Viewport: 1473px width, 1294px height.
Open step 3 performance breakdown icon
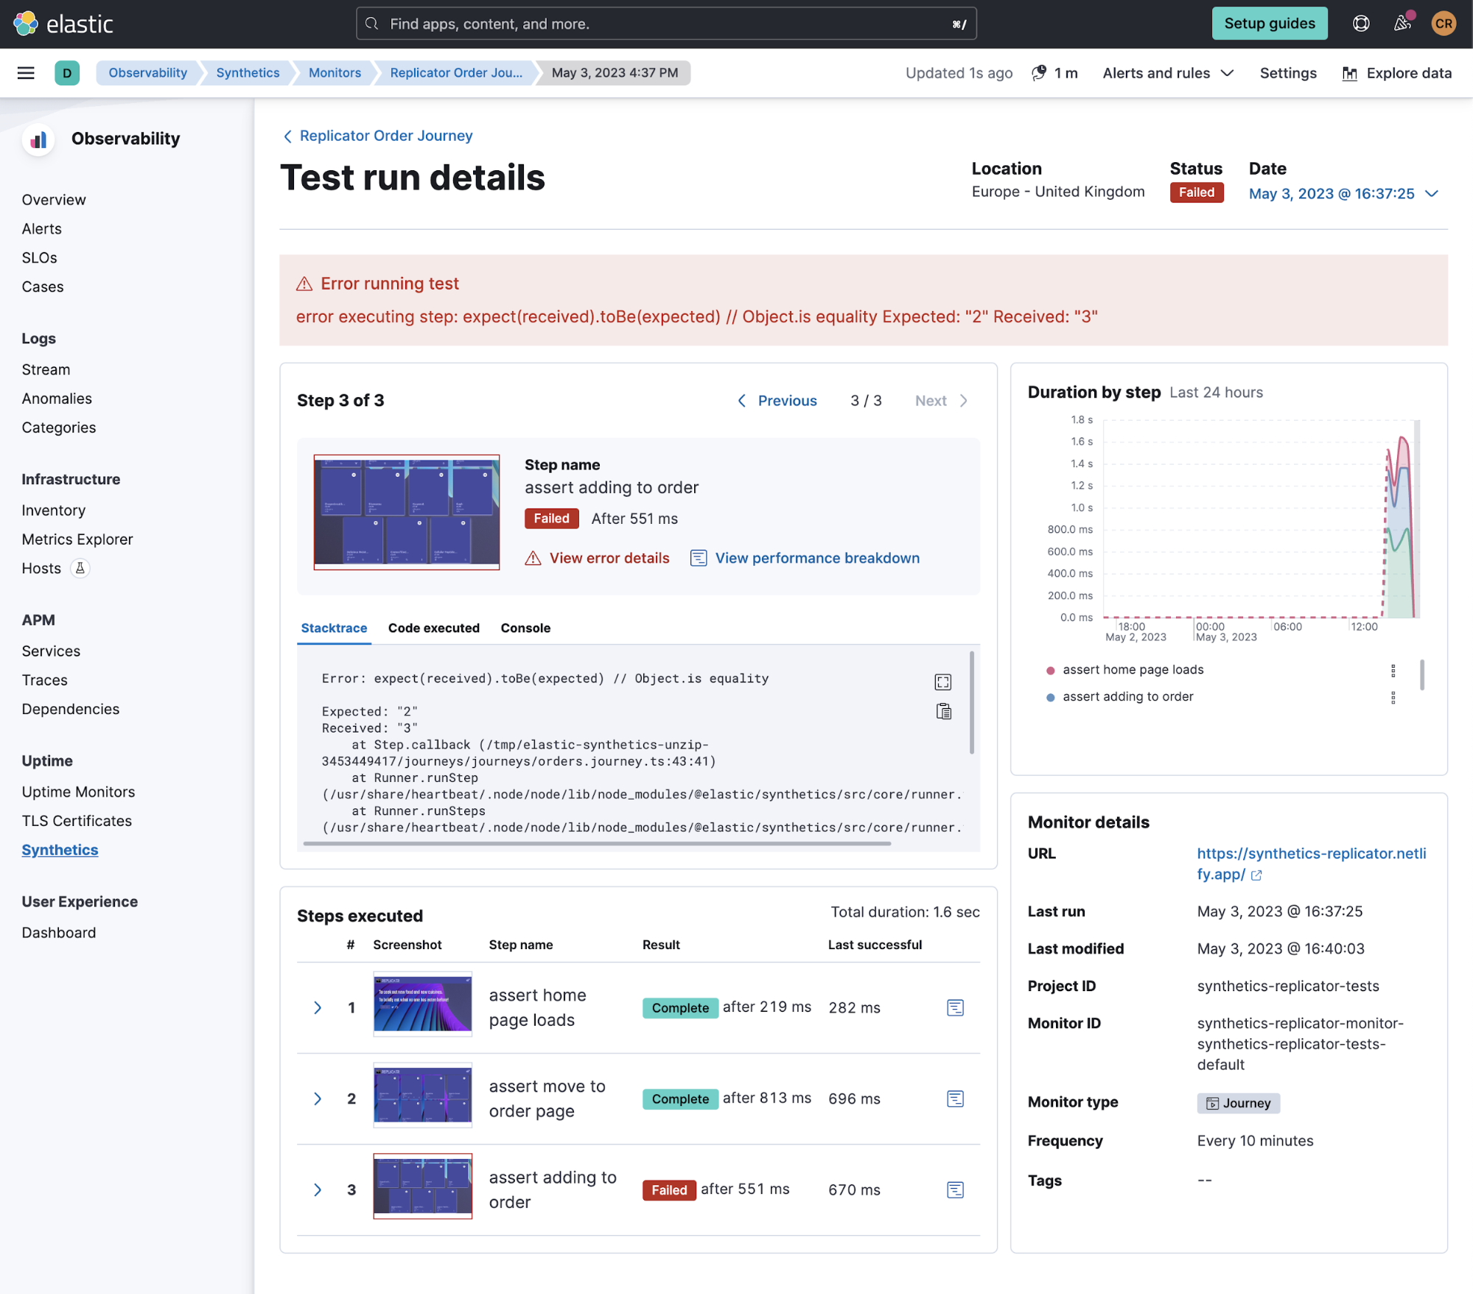[x=955, y=1190]
